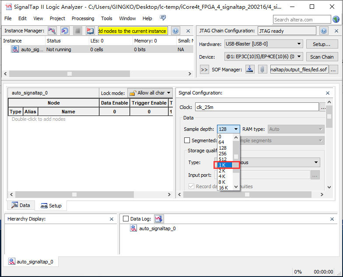Click the globe icon beside search box

tap(336, 19)
